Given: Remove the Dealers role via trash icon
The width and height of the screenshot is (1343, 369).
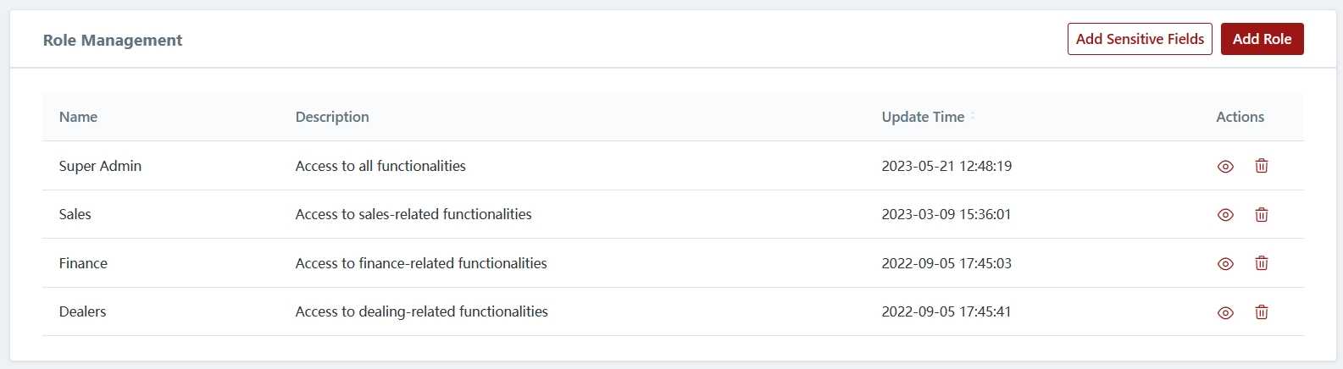Looking at the screenshot, I should 1262,312.
